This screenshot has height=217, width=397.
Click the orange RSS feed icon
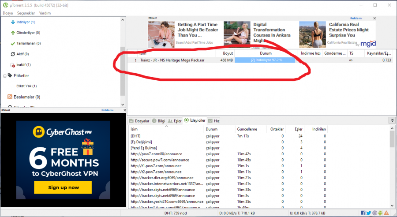coord(10,97)
